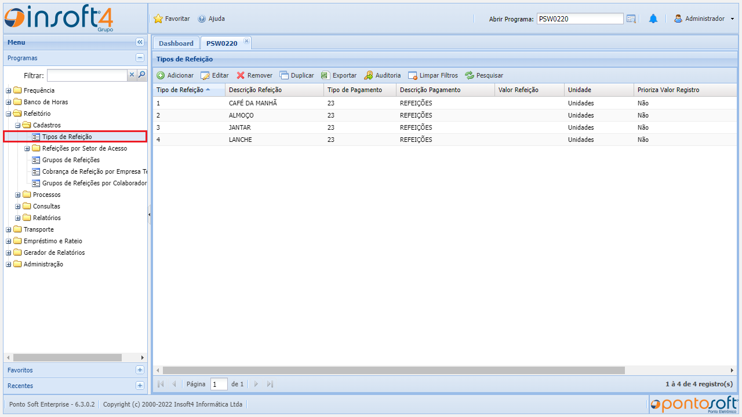Collapse the Menu side panel

click(140, 42)
